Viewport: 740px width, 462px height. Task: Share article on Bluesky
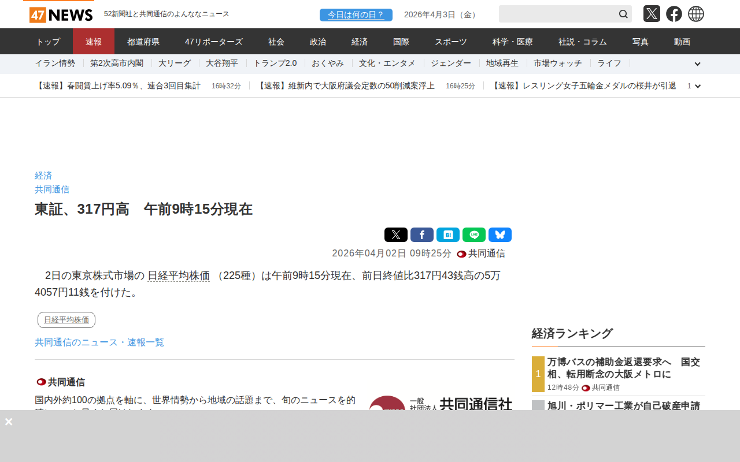(499, 235)
